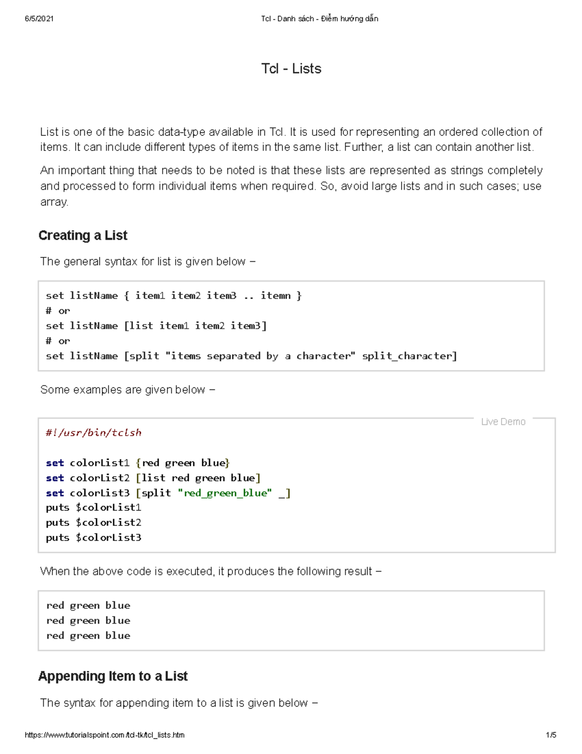Click the "set colorList2" code line
The width and height of the screenshot is (582, 754).
[153, 478]
